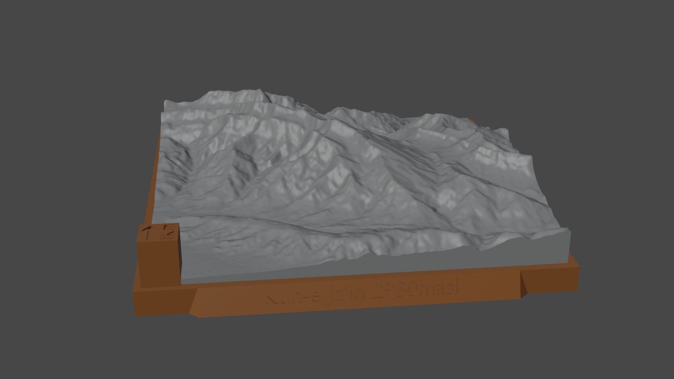This screenshot has width=674, height=379.
Task: Click the scale bar engraving on corner post
Action: pos(167,232)
